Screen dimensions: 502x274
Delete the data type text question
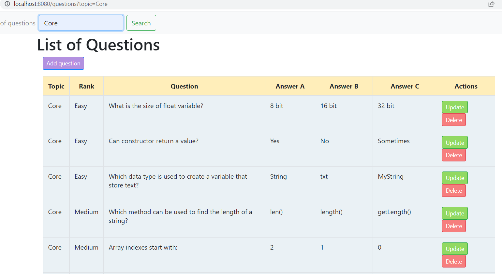[454, 191]
